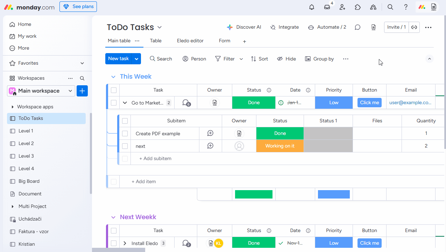Open the Form view tab
This screenshot has height=252, width=446.
(x=224, y=41)
